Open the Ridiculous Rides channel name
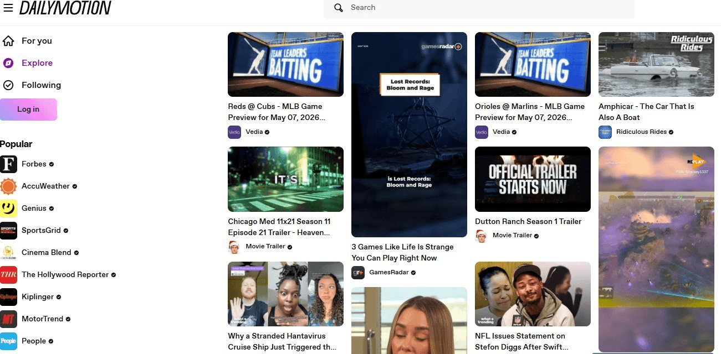Image resolution: width=721 pixels, height=354 pixels. point(641,132)
